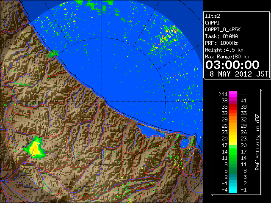Click the magenta >41 dBZ swatch

(x=233, y=94)
